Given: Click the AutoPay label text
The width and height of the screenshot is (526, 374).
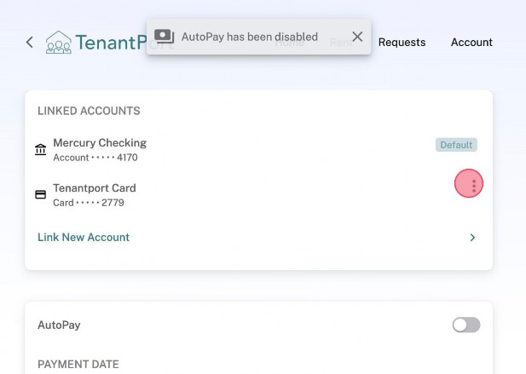Looking at the screenshot, I should coord(59,325).
